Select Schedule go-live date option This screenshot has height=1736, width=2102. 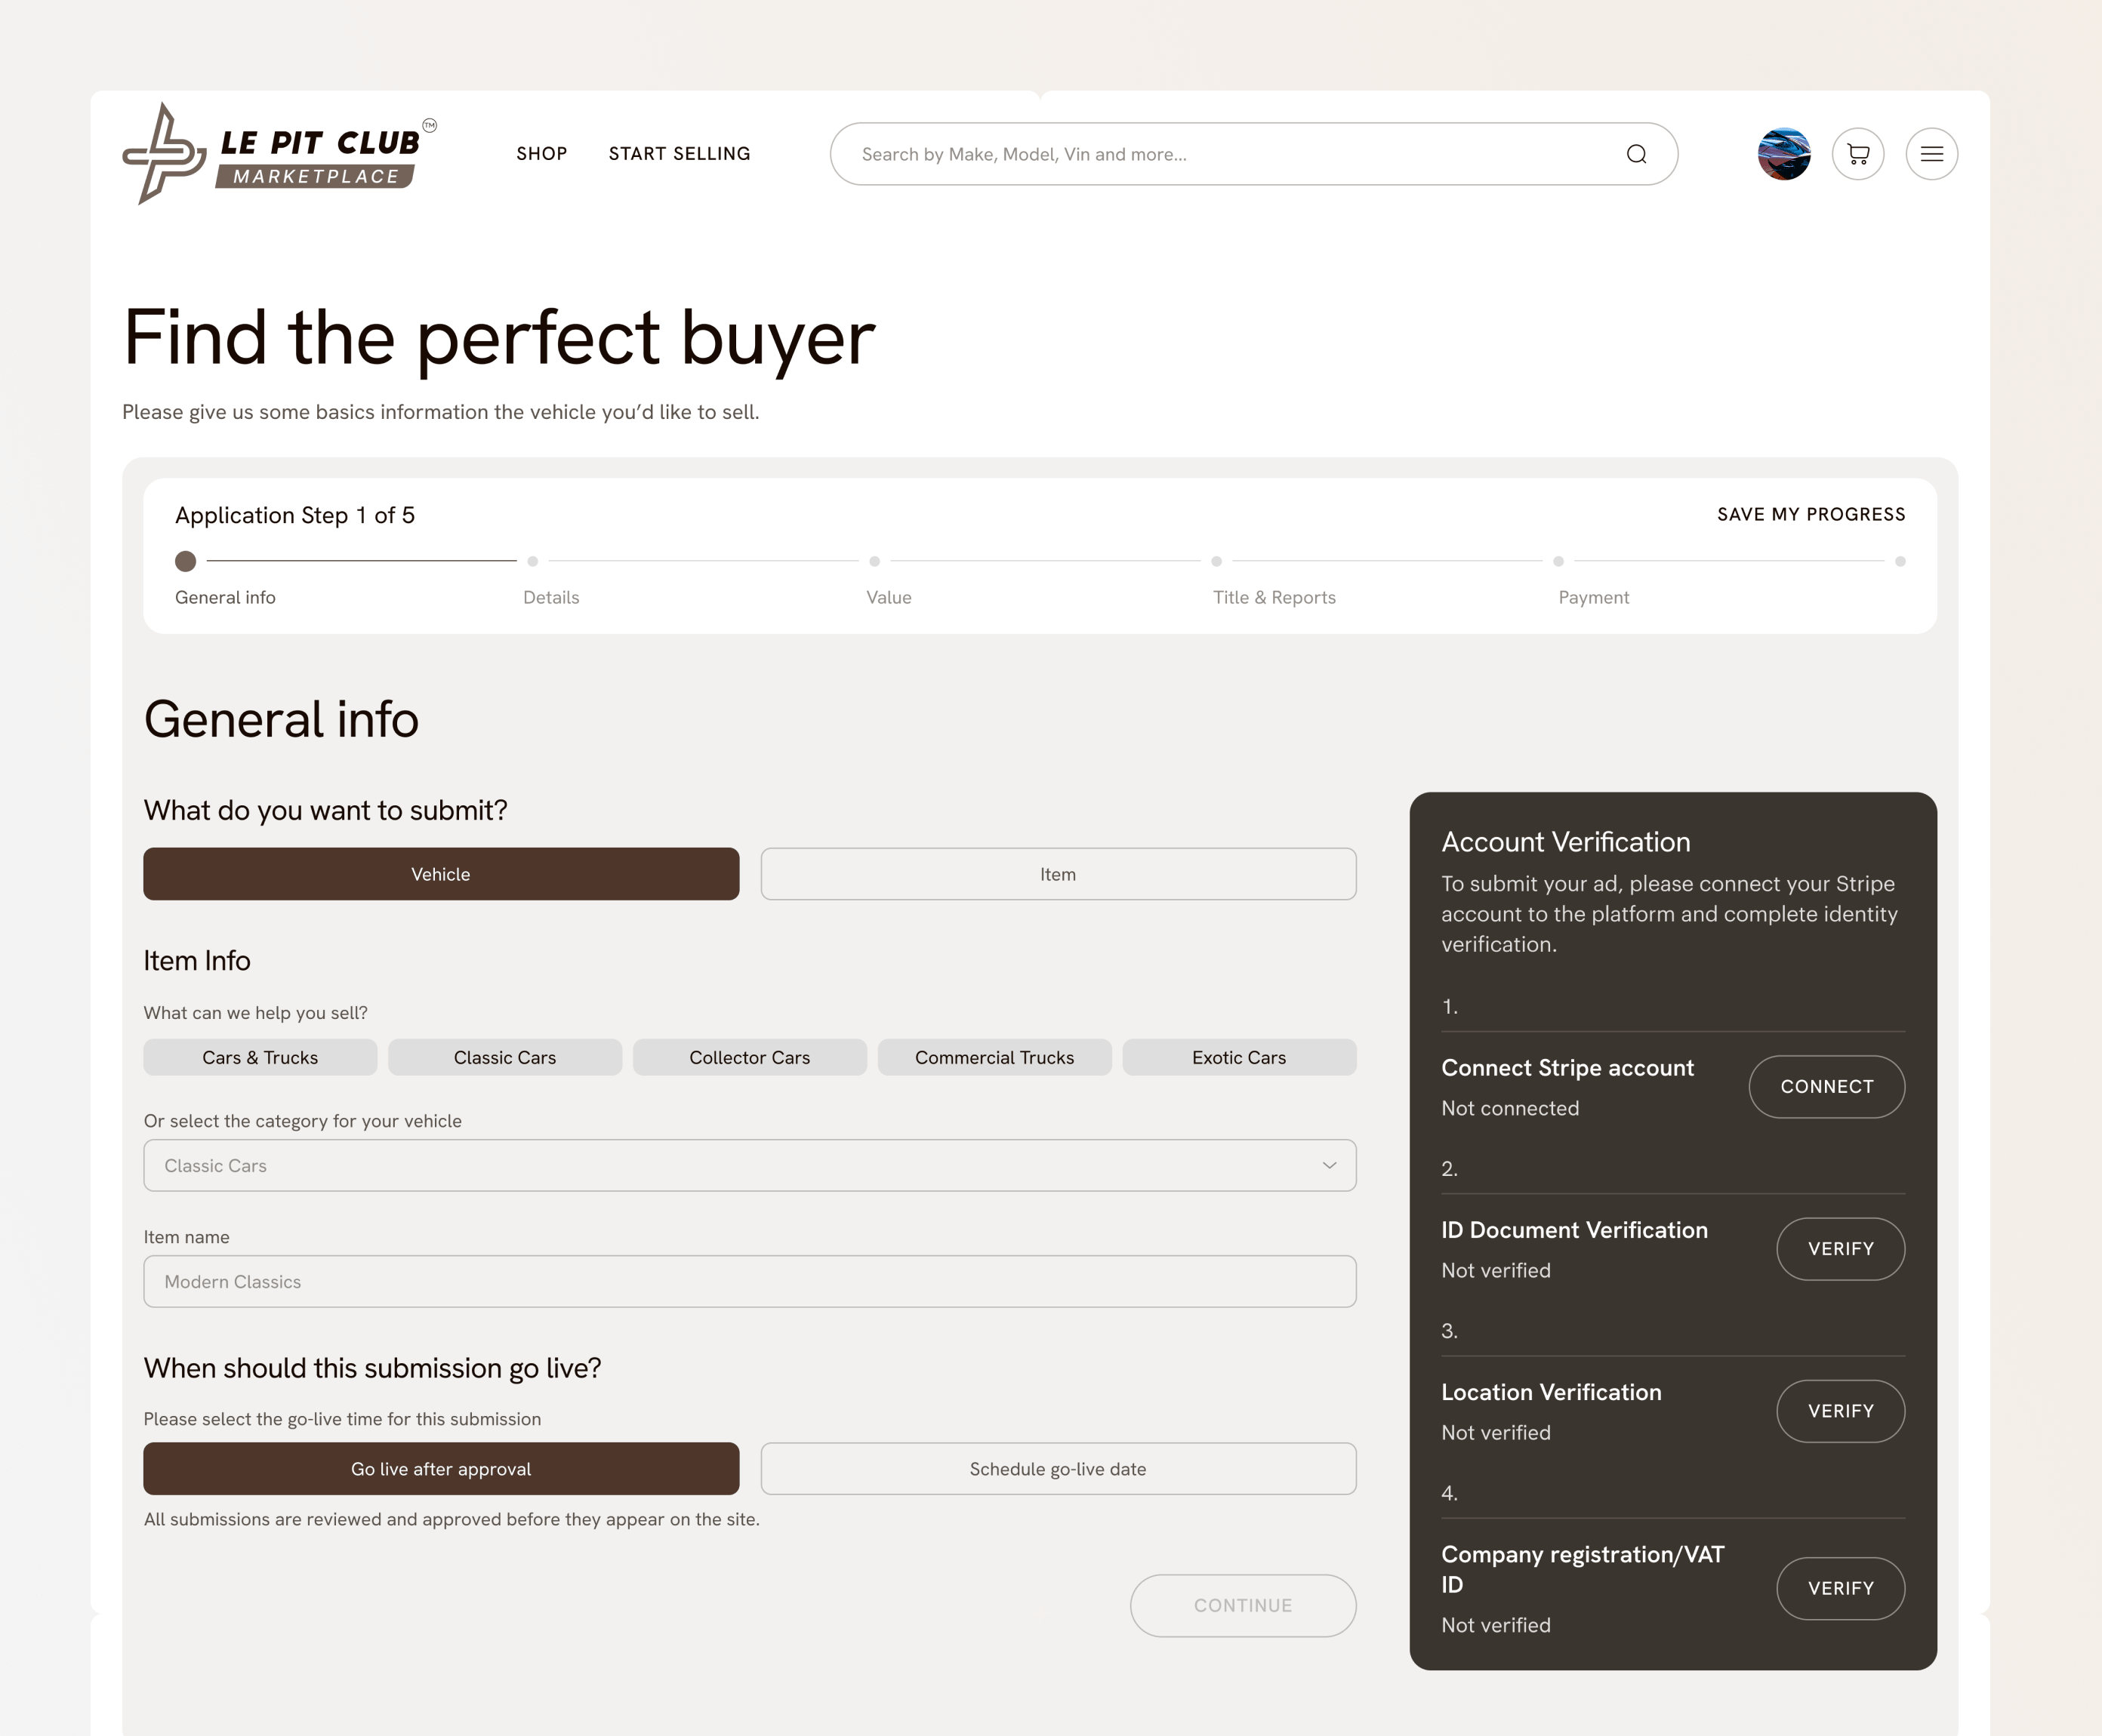[x=1059, y=1468]
